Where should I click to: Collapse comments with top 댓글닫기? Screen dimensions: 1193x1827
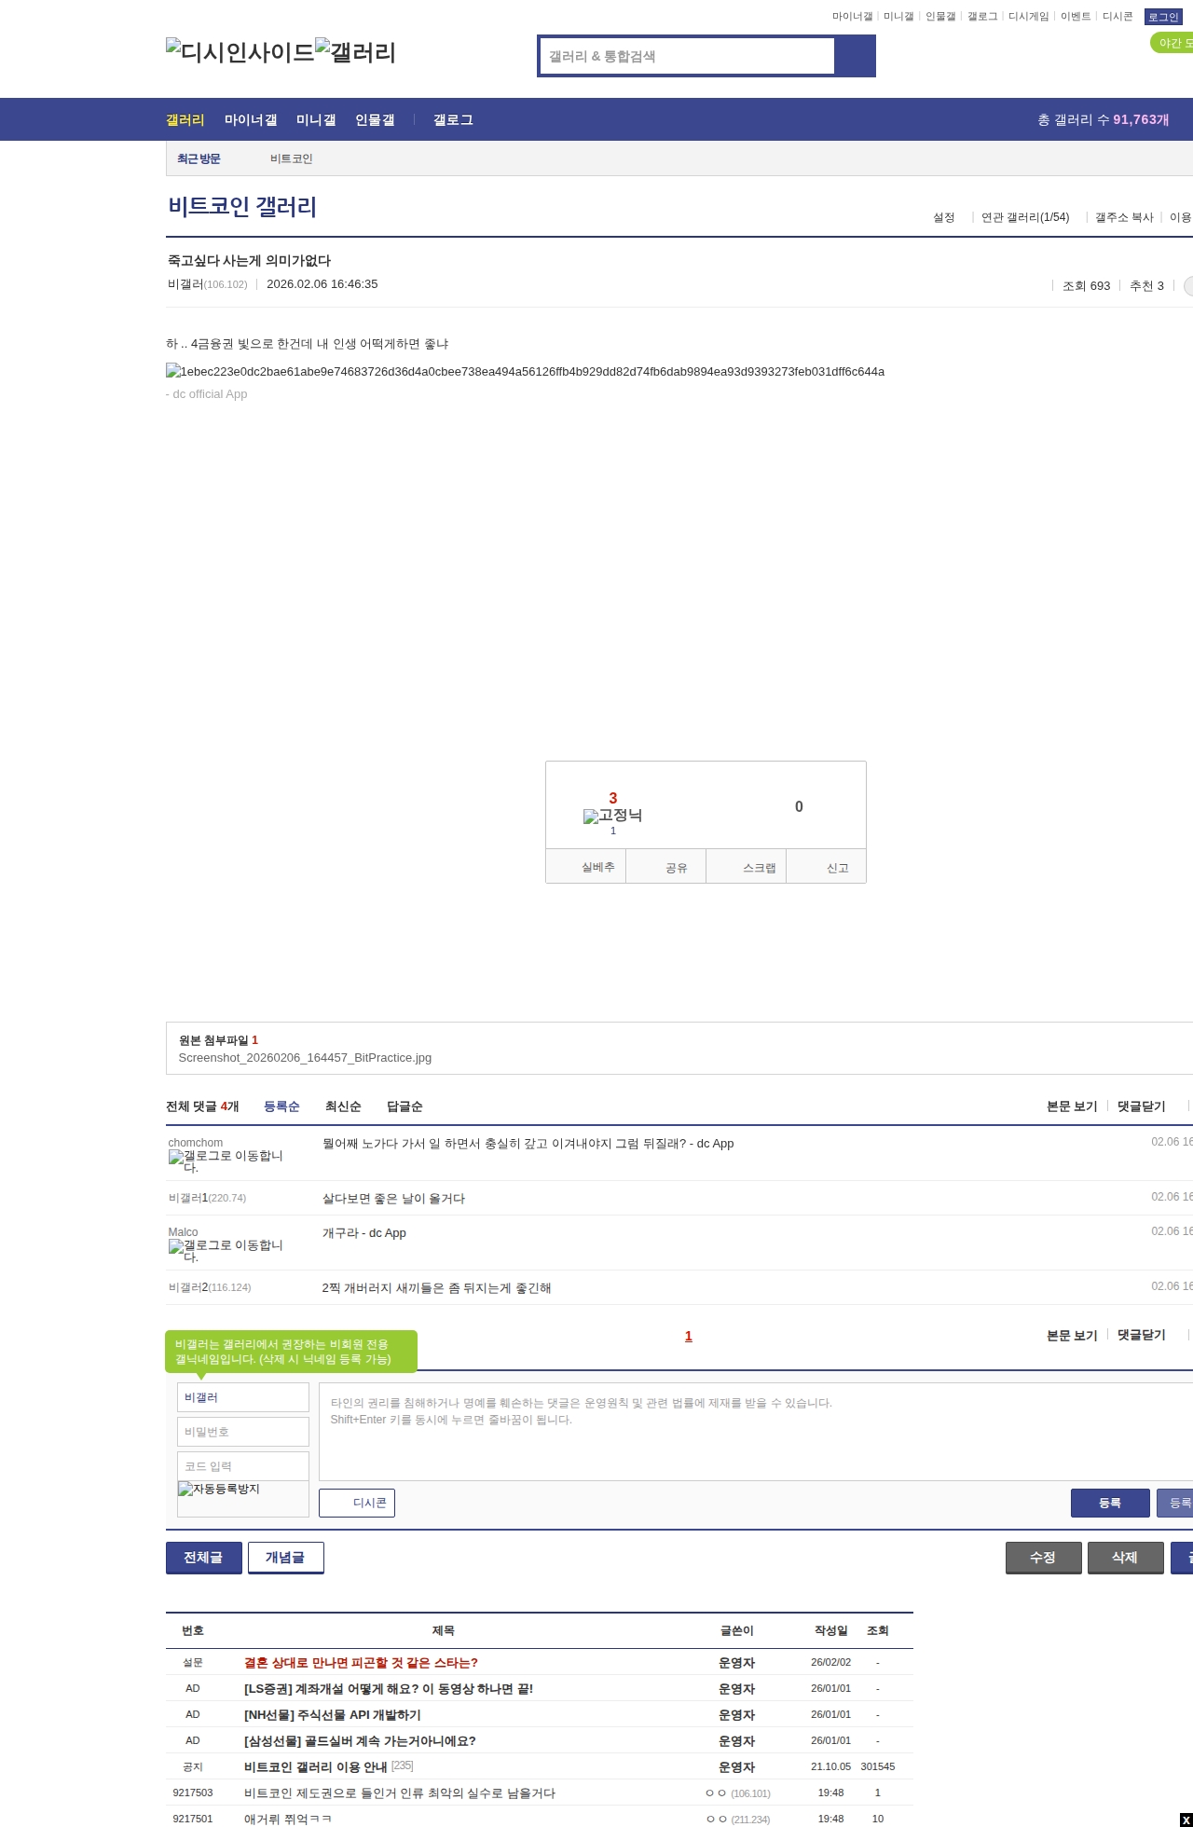tap(1141, 1106)
